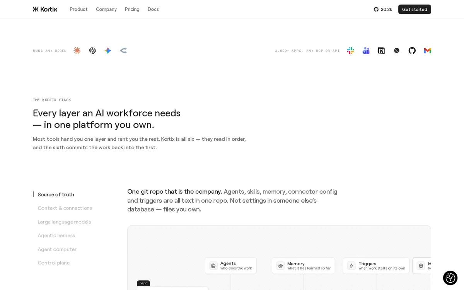
Task: Select the Context & connections layer
Action: 65,208
